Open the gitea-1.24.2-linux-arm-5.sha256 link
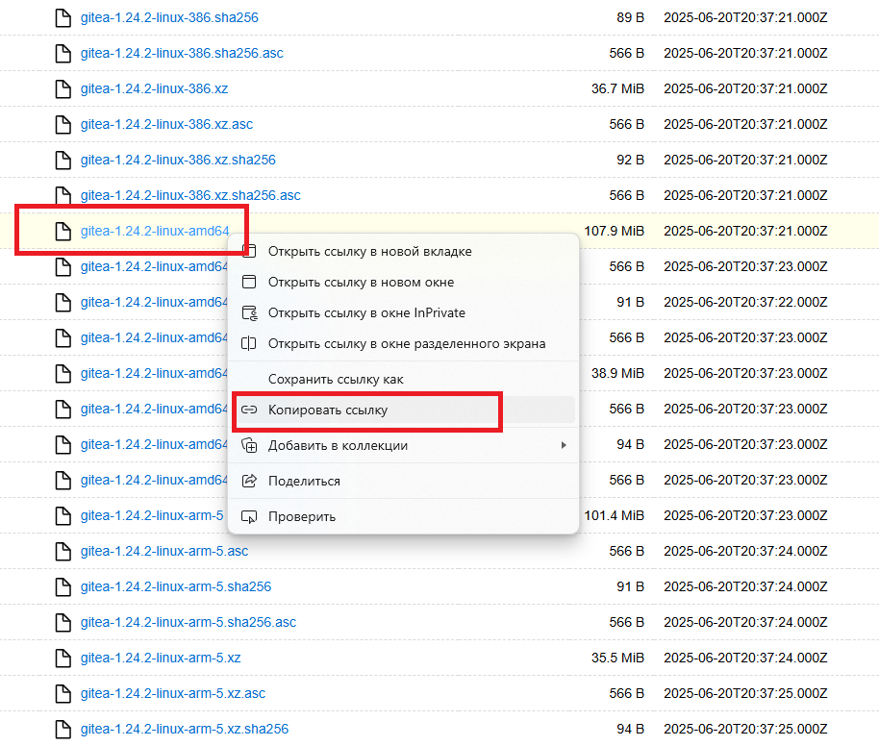This screenshot has height=746, width=879. click(x=175, y=586)
